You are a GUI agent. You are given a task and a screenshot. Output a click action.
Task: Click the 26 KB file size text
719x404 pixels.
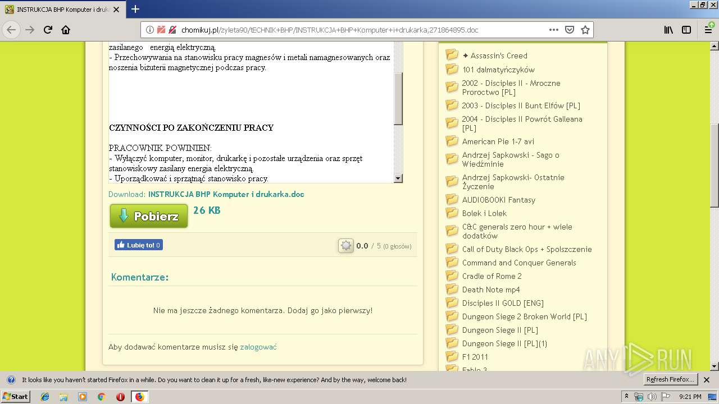(x=207, y=210)
